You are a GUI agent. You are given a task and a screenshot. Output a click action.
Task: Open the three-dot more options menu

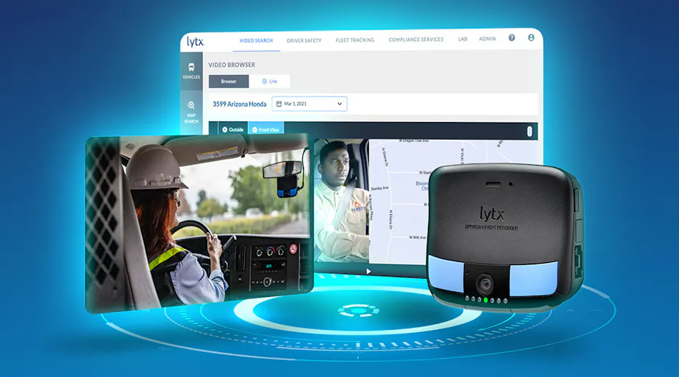(529, 131)
